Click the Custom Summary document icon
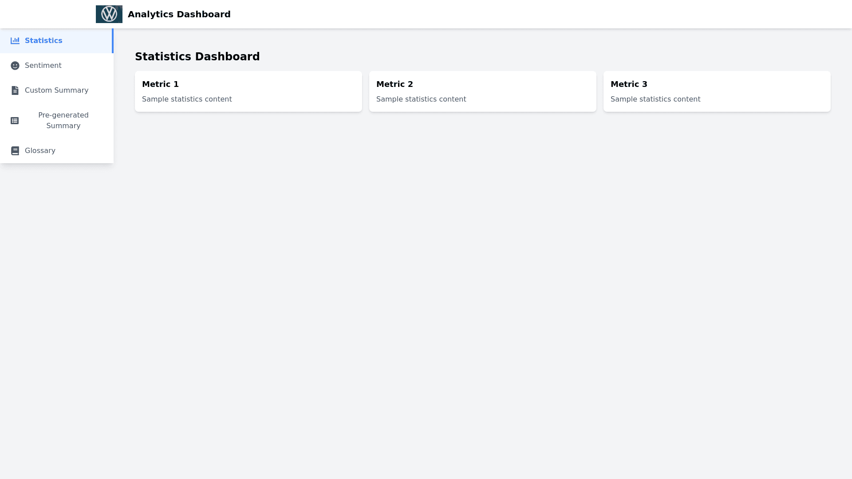852x479 pixels. pyautogui.click(x=15, y=90)
